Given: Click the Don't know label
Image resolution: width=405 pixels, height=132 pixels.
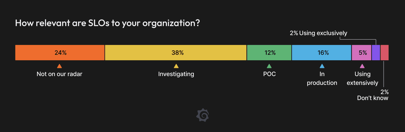Looking at the screenshot, I should tap(373, 98).
